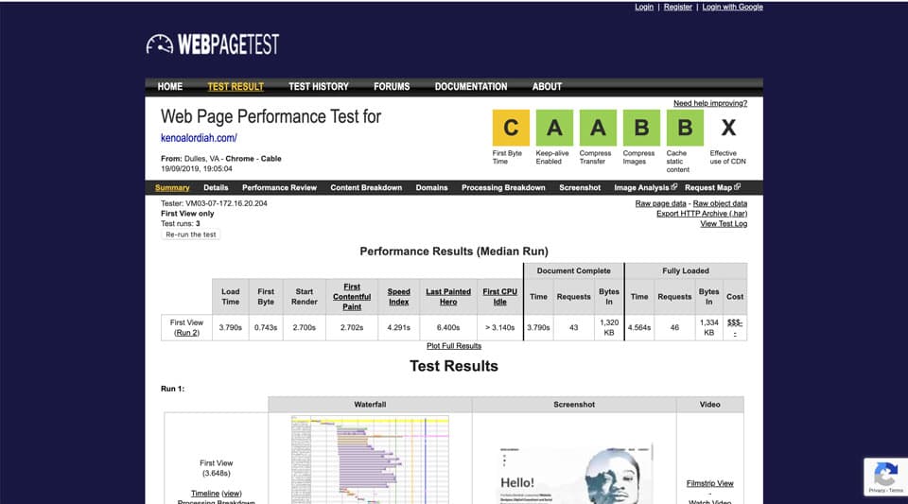908x504 pixels.
Task: Open the Processing Breakdown tab
Action: (503, 187)
